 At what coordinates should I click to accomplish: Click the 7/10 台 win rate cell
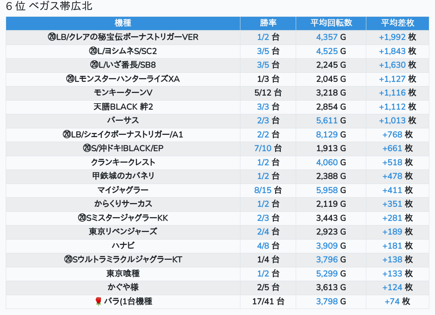[268, 149]
